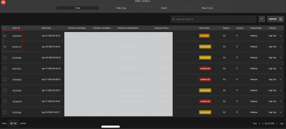Click the 1 - 20 of 3593 text

pos(268,123)
